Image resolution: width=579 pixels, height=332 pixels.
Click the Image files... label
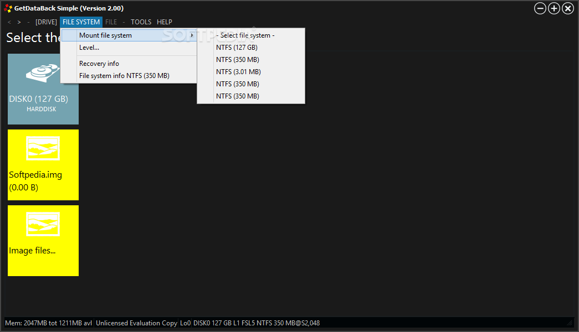(32, 251)
